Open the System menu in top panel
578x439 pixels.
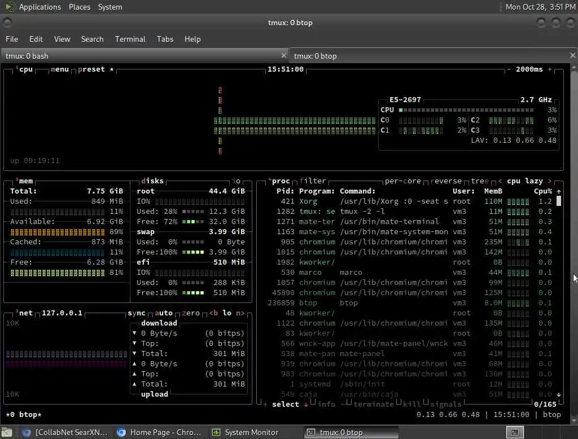[x=110, y=7]
